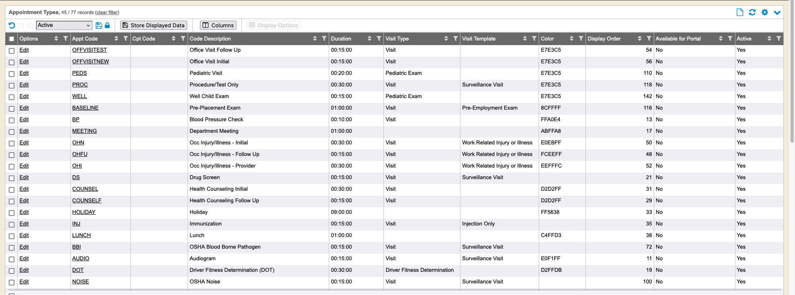Click the blue lock icon
The height and width of the screenshot is (295, 795).
[x=107, y=26]
